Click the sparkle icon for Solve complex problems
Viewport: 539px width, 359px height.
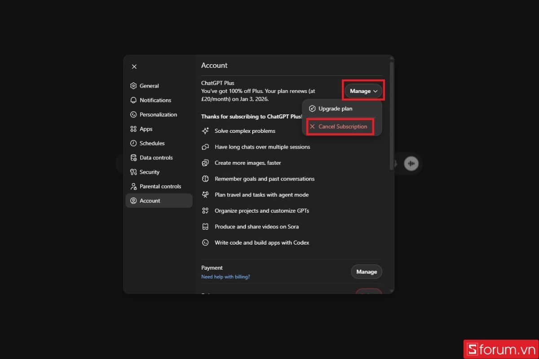205,131
